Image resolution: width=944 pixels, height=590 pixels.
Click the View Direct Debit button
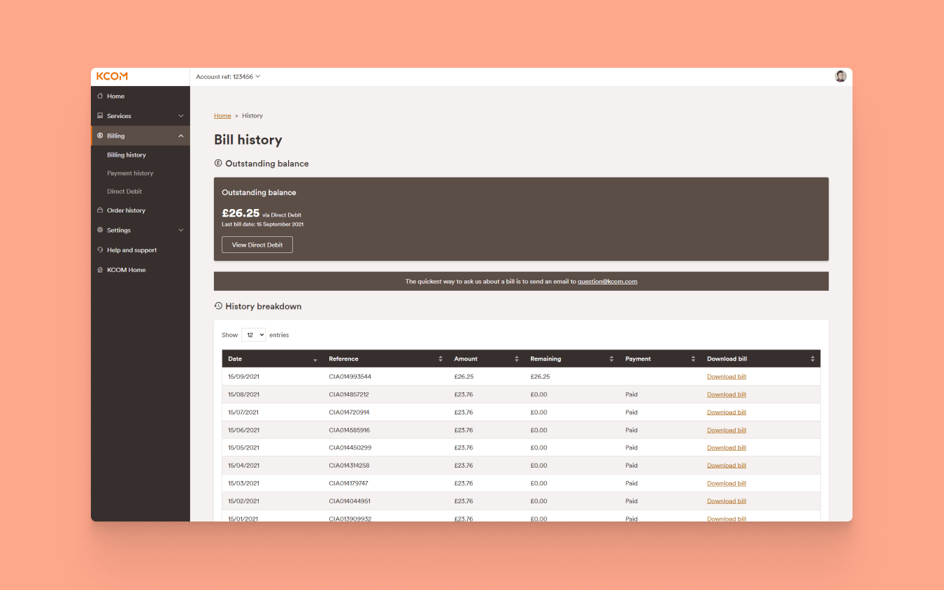click(x=257, y=245)
